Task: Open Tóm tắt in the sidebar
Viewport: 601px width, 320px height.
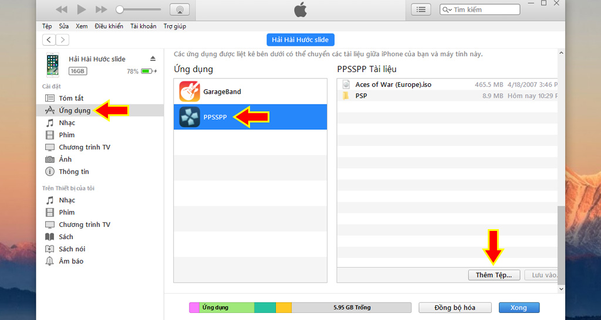Action: pyautogui.click(x=71, y=98)
